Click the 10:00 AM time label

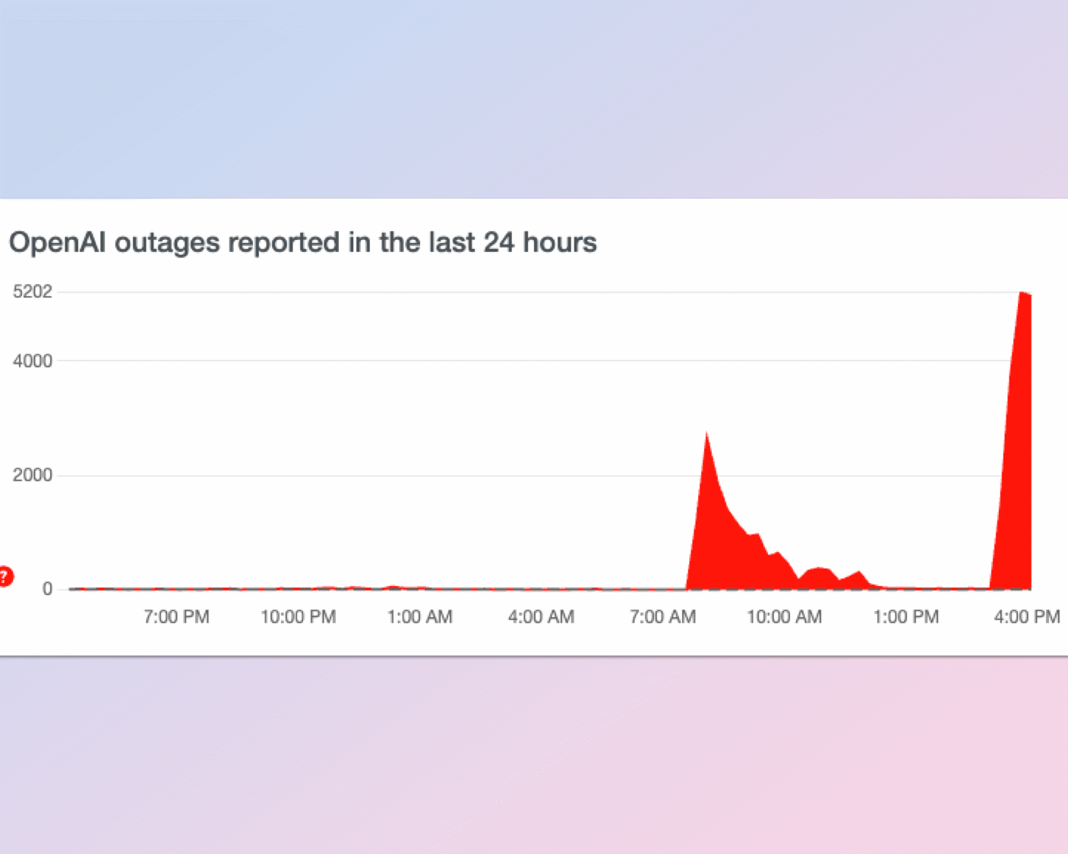(x=784, y=616)
